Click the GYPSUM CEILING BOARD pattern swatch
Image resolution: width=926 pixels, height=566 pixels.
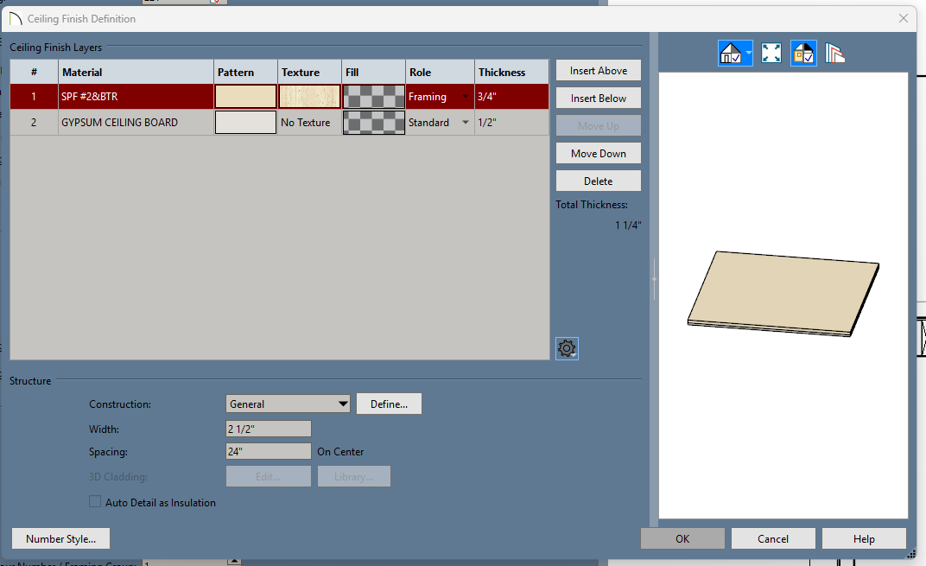click(x=245, y=123)
